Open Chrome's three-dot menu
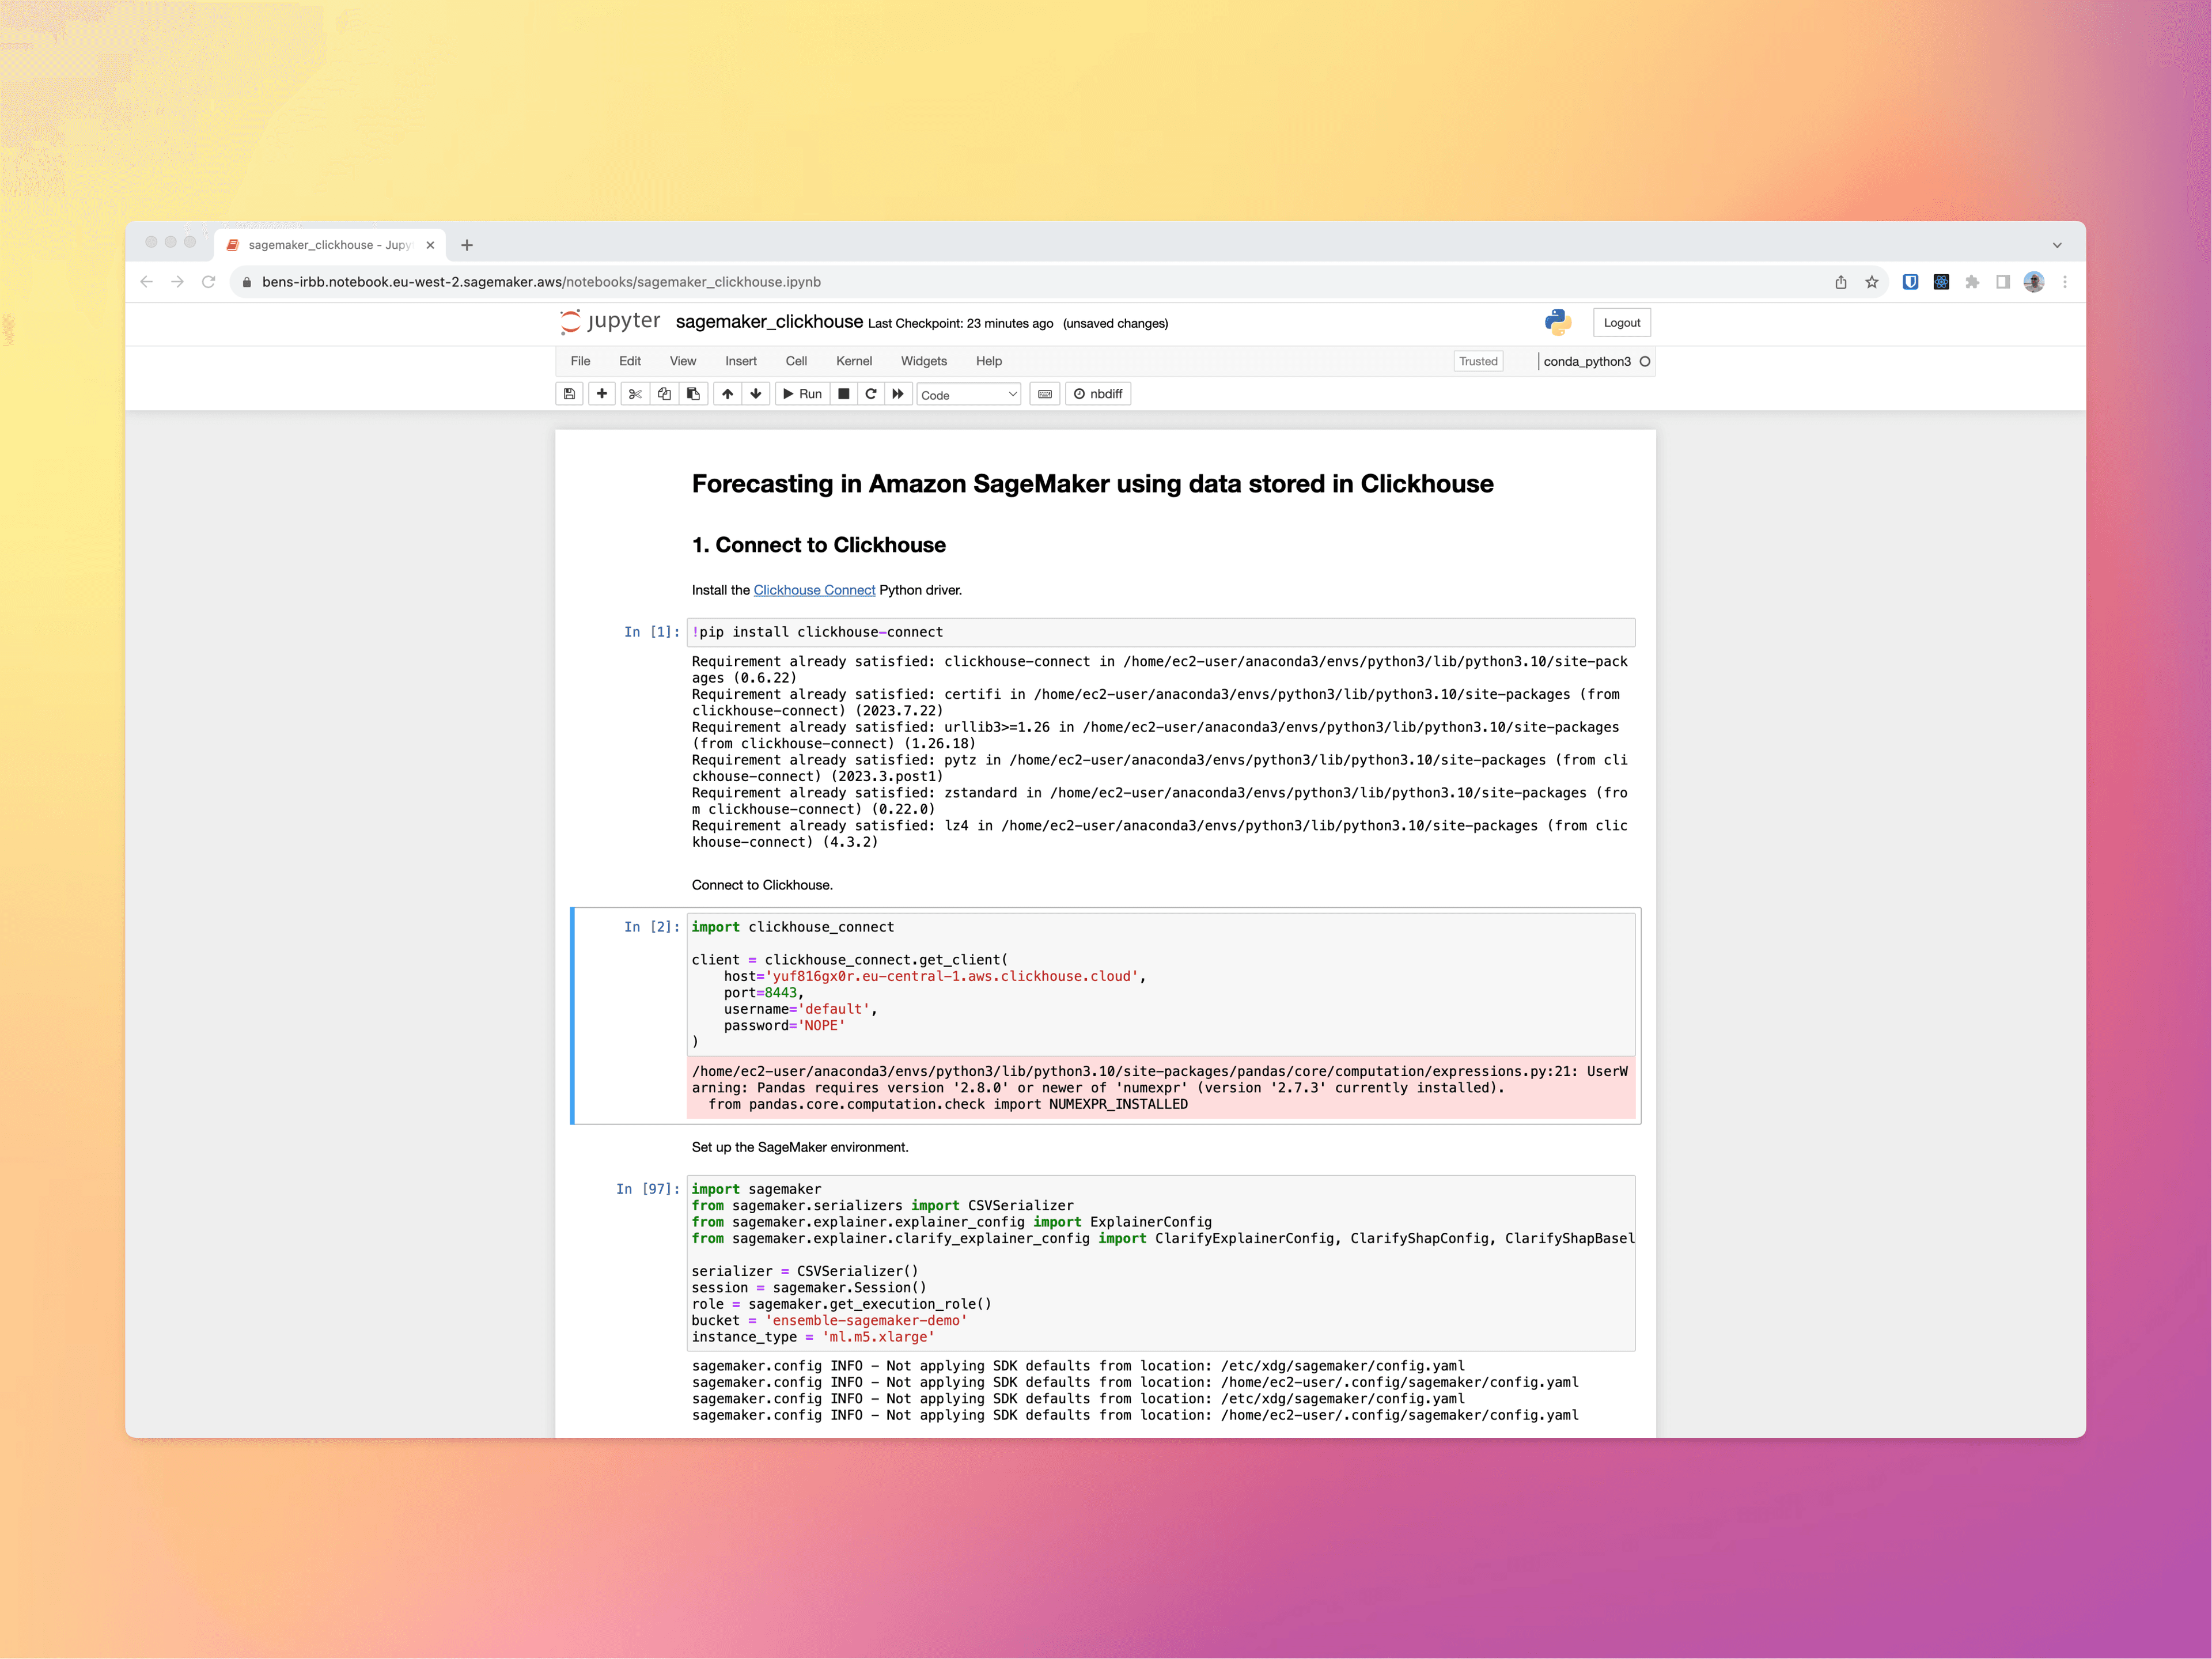The width and height of the screenshot is (2212, 1659). (2065, 282)
